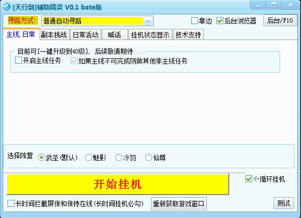Maximize the 辅助精灵 window
301x218 pixels.
[274, 5]
